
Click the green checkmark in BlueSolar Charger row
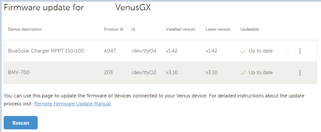click(243, 51)
